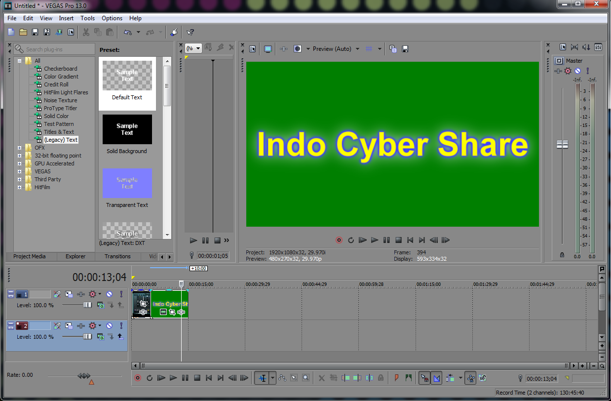Expand the Third Party folder
The width and height of the screenshot is (611, 401).
coord(20,179)
